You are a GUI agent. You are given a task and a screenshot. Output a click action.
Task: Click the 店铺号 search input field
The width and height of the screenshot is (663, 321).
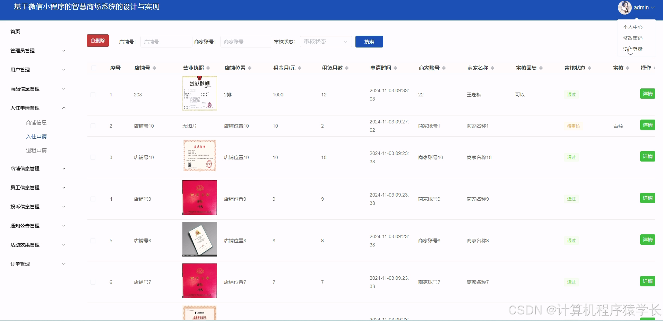(x=166, y=41)
